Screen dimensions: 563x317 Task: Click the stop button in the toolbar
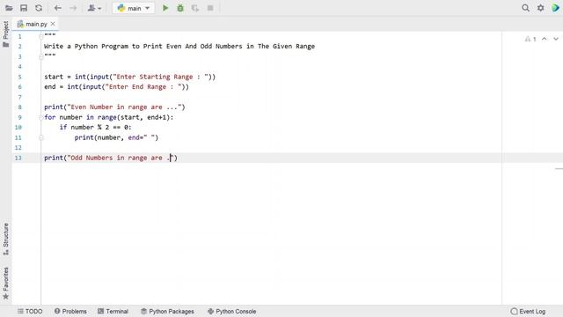tap(210, 8)
